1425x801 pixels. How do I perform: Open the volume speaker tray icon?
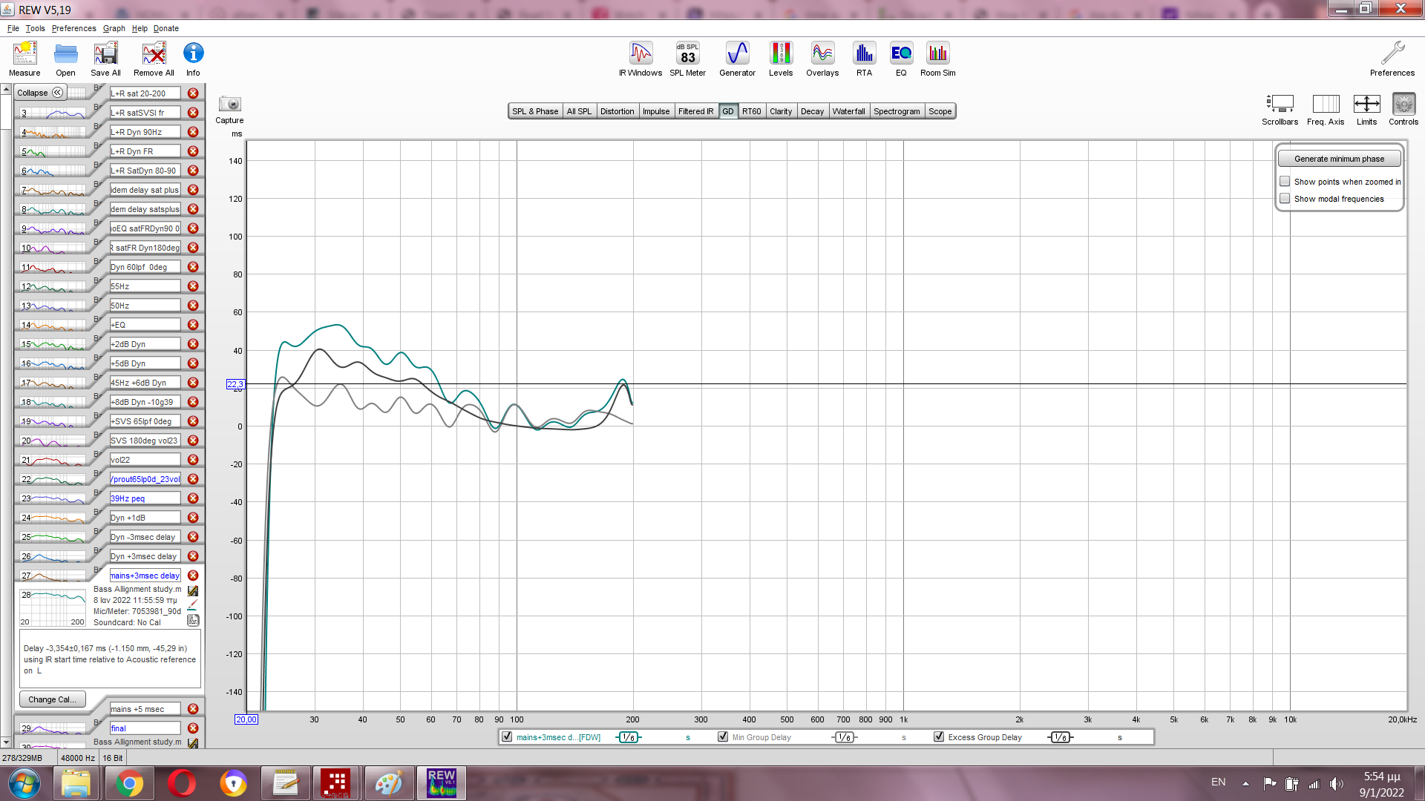point(1336,783)
